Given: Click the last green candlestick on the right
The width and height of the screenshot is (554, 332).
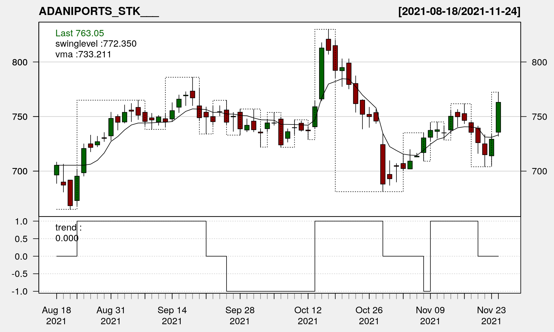Looking at the screenshot, I should point(498,117).
